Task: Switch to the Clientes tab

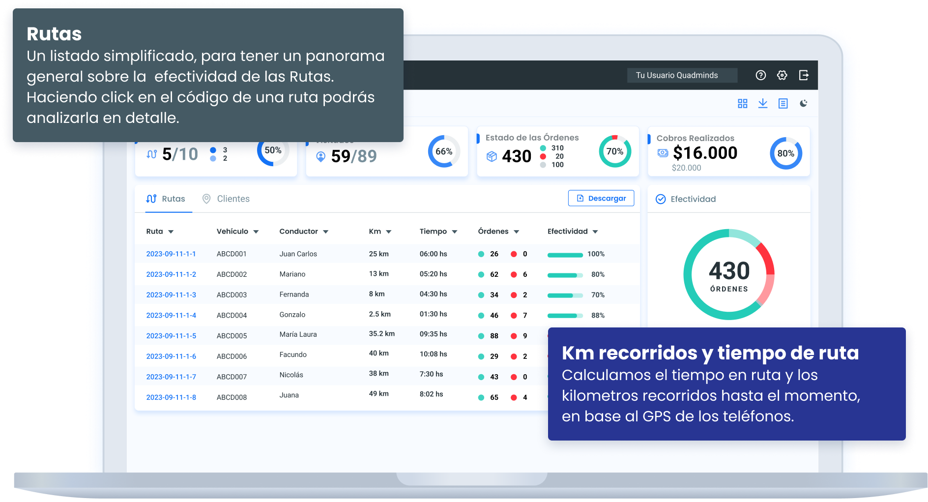Action: tap(226, 199)
